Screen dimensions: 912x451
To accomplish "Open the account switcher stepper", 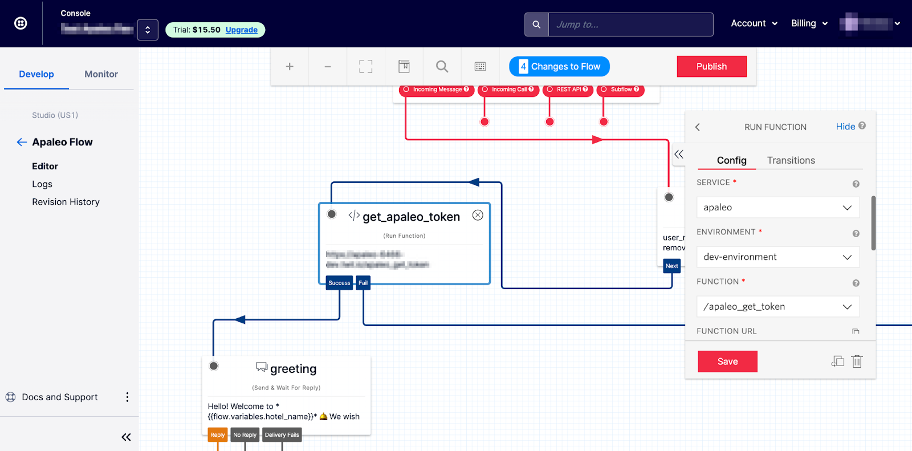I will (x=148, y=30).
